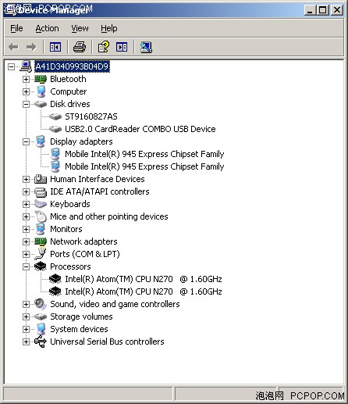Open the View menu
Viewport: 348px width, 404px height.
coord(80,28)
